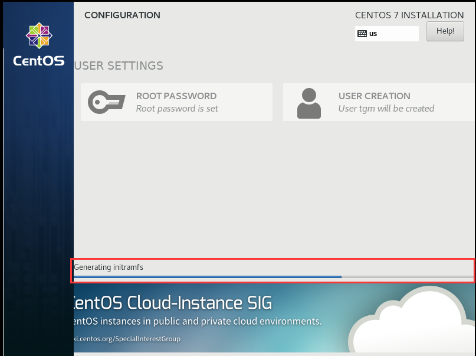The width and height of the screenshot is (476, 356).
Task: Click the installation progress bar
Action: click(x=274, y=277)
